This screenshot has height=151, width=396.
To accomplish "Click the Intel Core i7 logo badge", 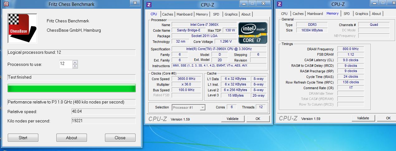I will [x=252, y=33].
